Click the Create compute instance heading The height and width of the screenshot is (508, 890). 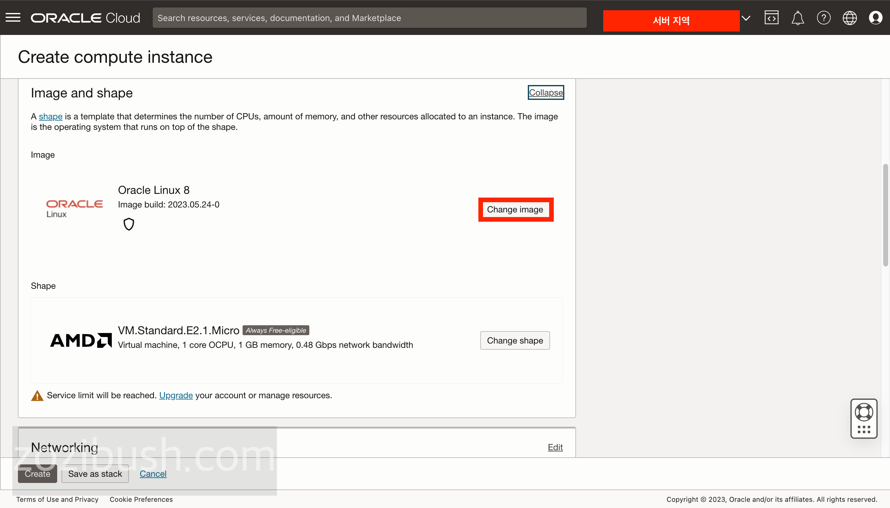[x=115, y=57]
